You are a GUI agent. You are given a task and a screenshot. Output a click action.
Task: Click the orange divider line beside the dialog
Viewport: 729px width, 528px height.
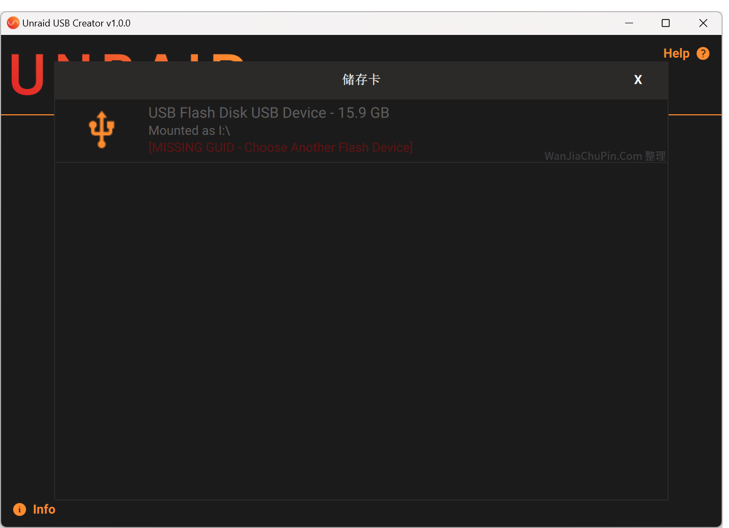[694, 114]
